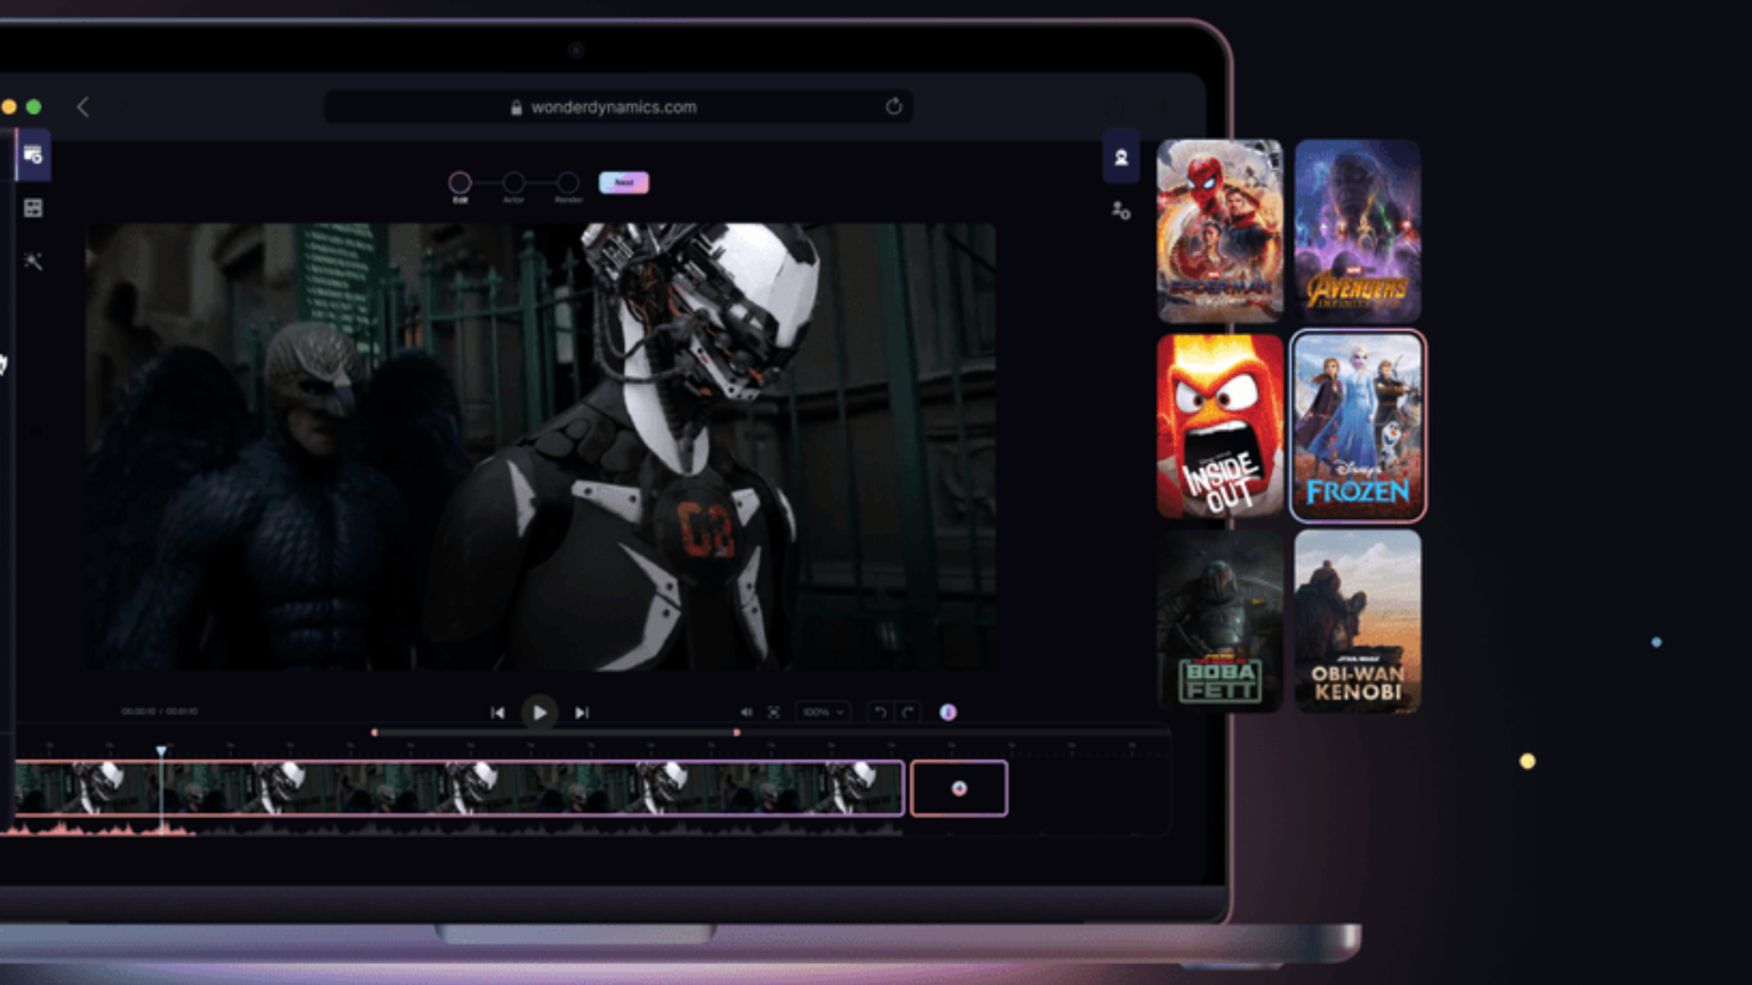Image resolution: width=1752 pixels, height=985 pixels.
Task: Select the Avengers poster card
Action: (x=1358, y=231)
